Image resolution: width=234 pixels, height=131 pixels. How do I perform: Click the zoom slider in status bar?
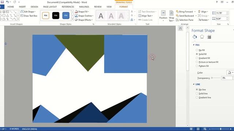[220, 129]
